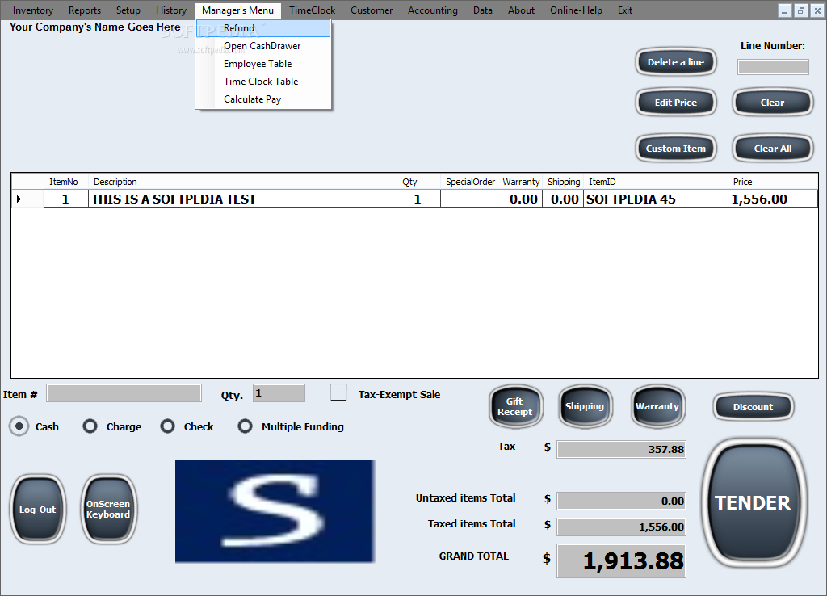Open the Customer menu
827x596 pixels.
coord(372,10)
